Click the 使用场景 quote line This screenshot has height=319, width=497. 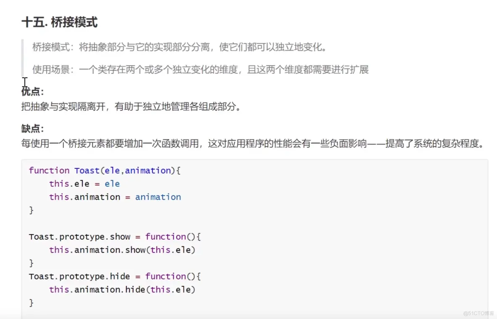[200, 69]
